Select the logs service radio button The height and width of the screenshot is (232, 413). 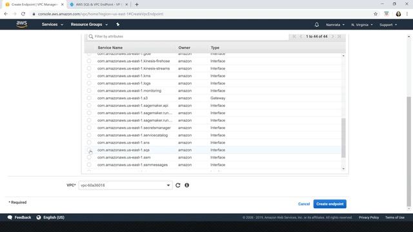coord(89,83)
